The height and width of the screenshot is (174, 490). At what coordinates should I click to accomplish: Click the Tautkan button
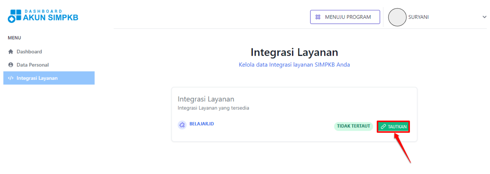point(393,127)
